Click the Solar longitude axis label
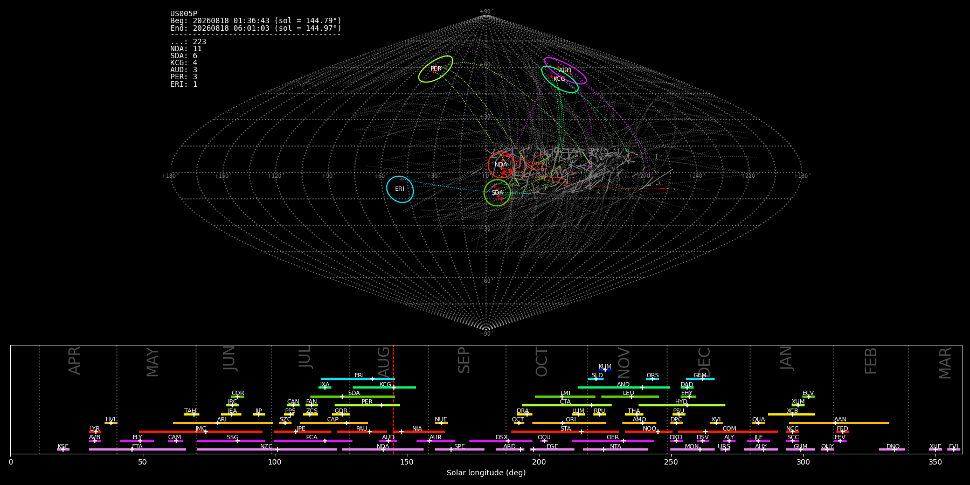 tap(486, 473)
